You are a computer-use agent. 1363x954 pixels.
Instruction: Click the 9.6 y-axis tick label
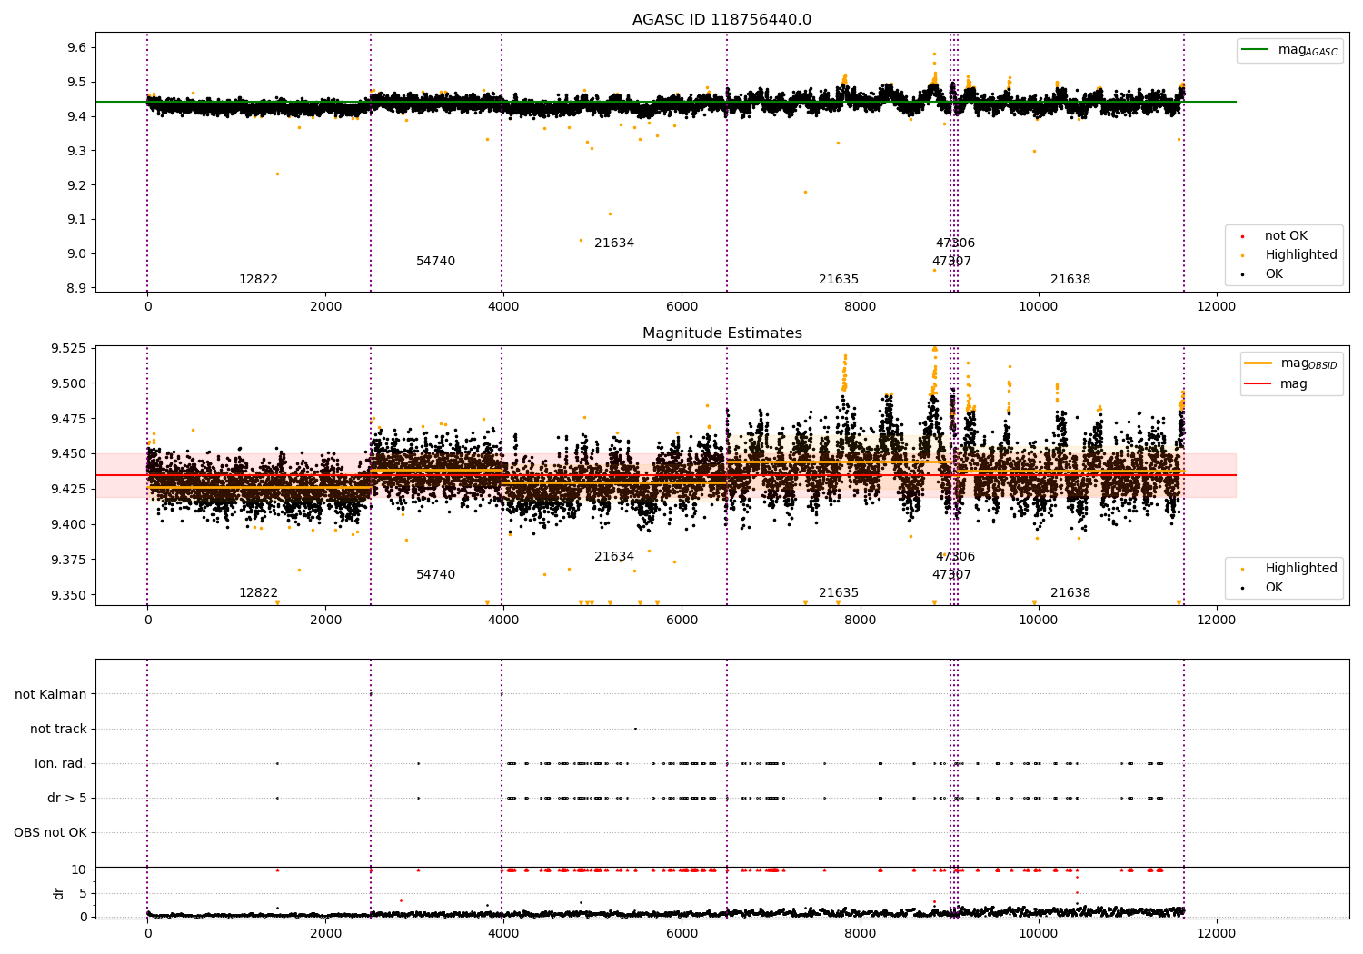pos(77,47)
